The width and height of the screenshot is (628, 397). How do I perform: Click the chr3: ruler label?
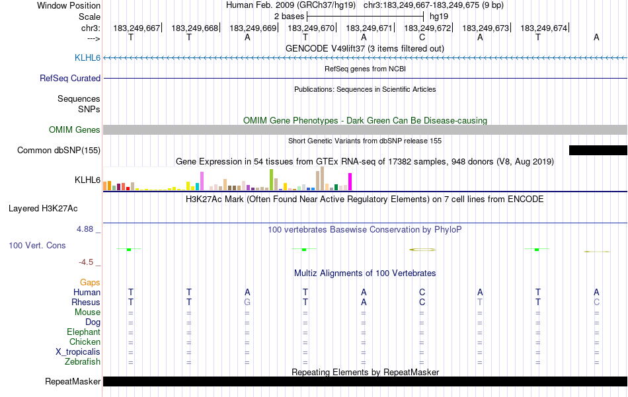tap(91, 28)
